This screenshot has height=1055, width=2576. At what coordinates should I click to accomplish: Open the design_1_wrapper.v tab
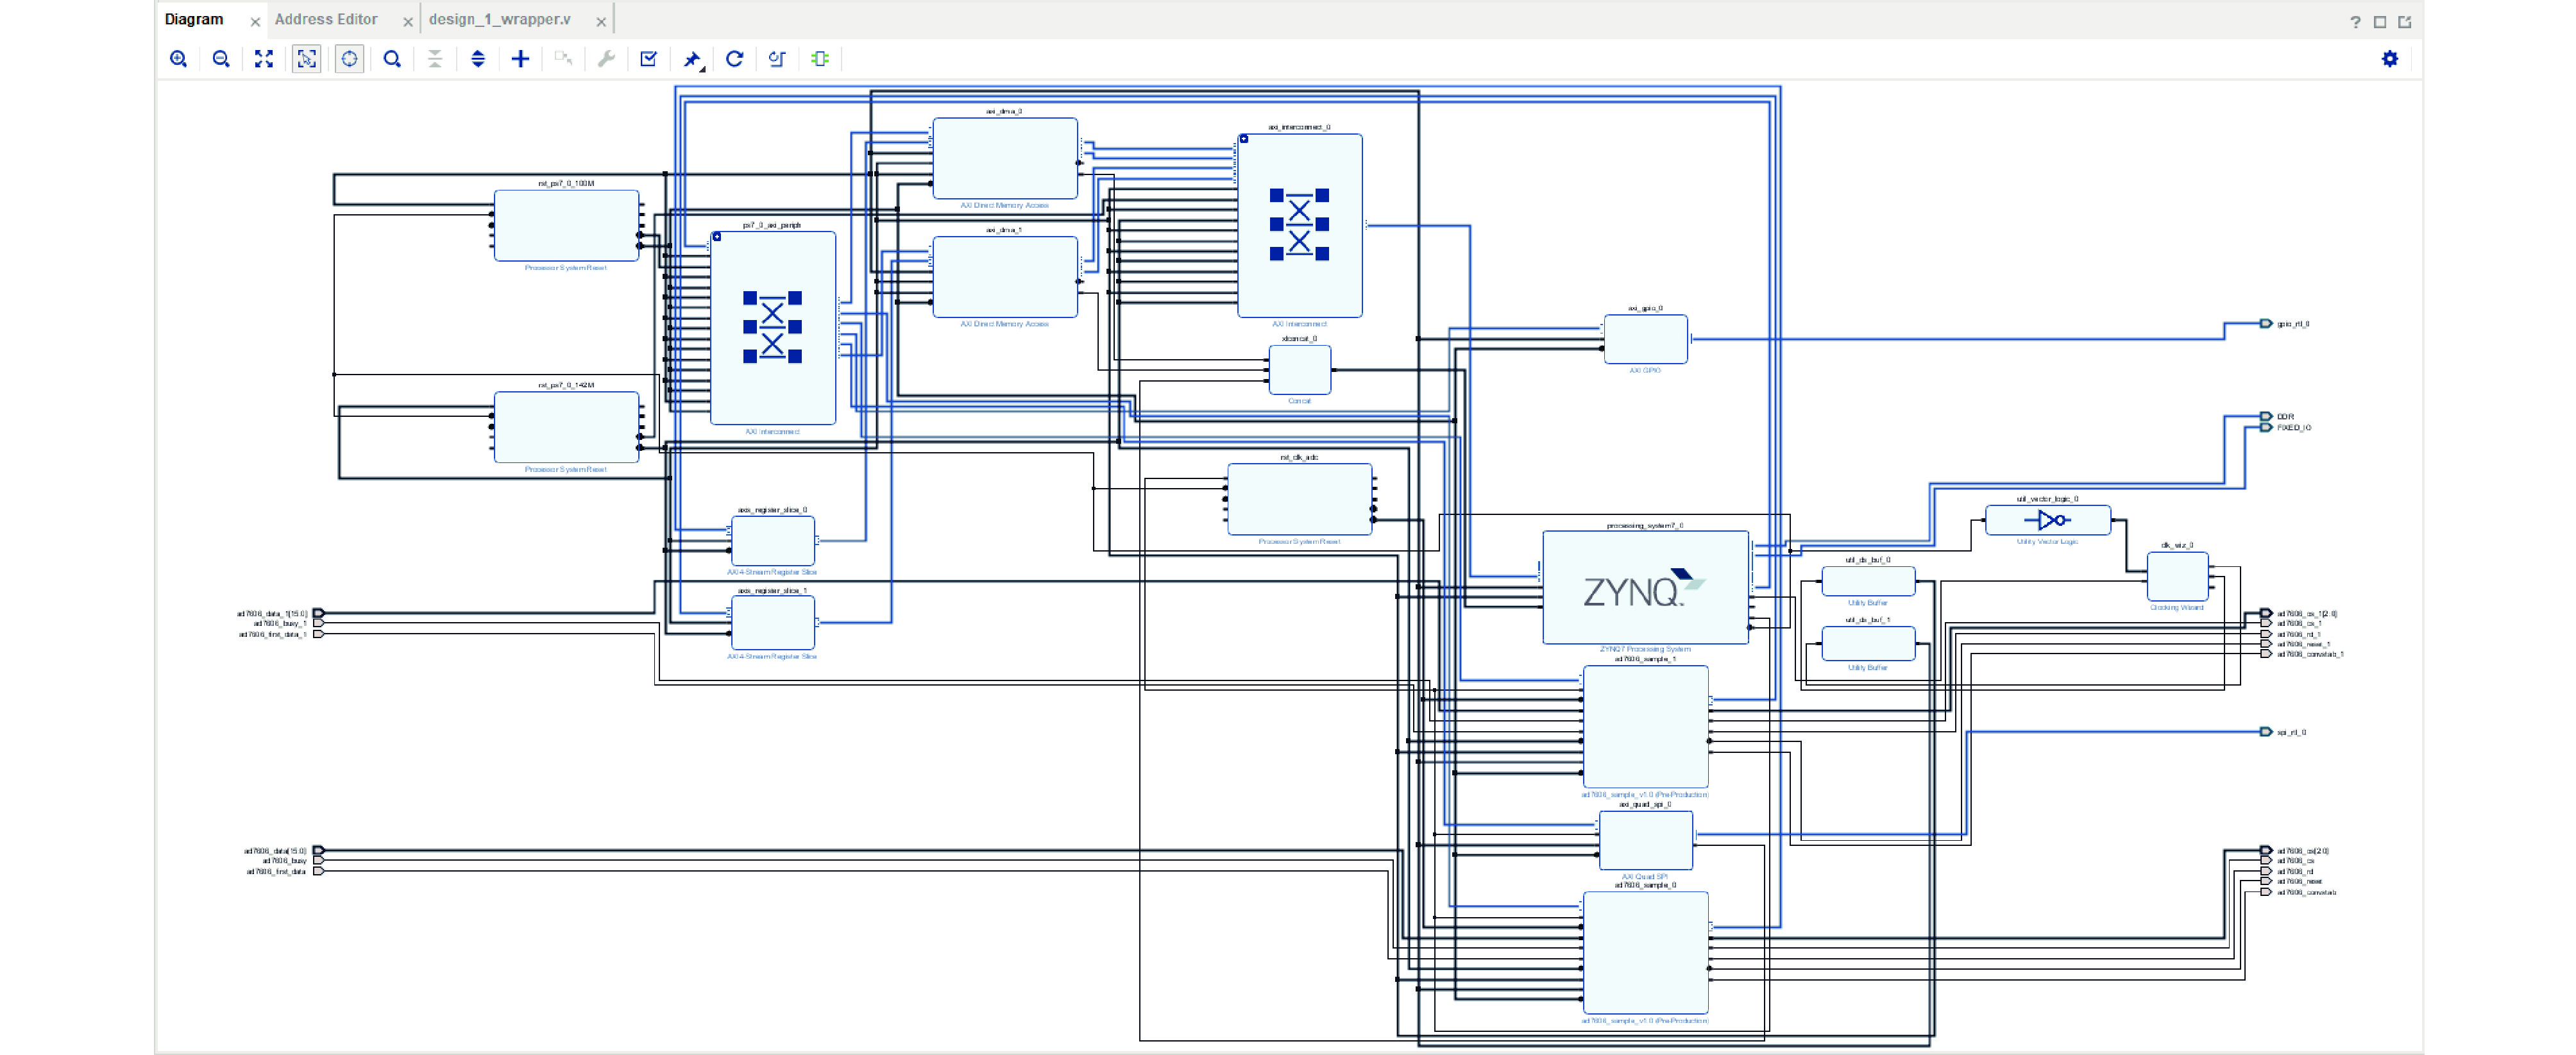click(499, 19)
